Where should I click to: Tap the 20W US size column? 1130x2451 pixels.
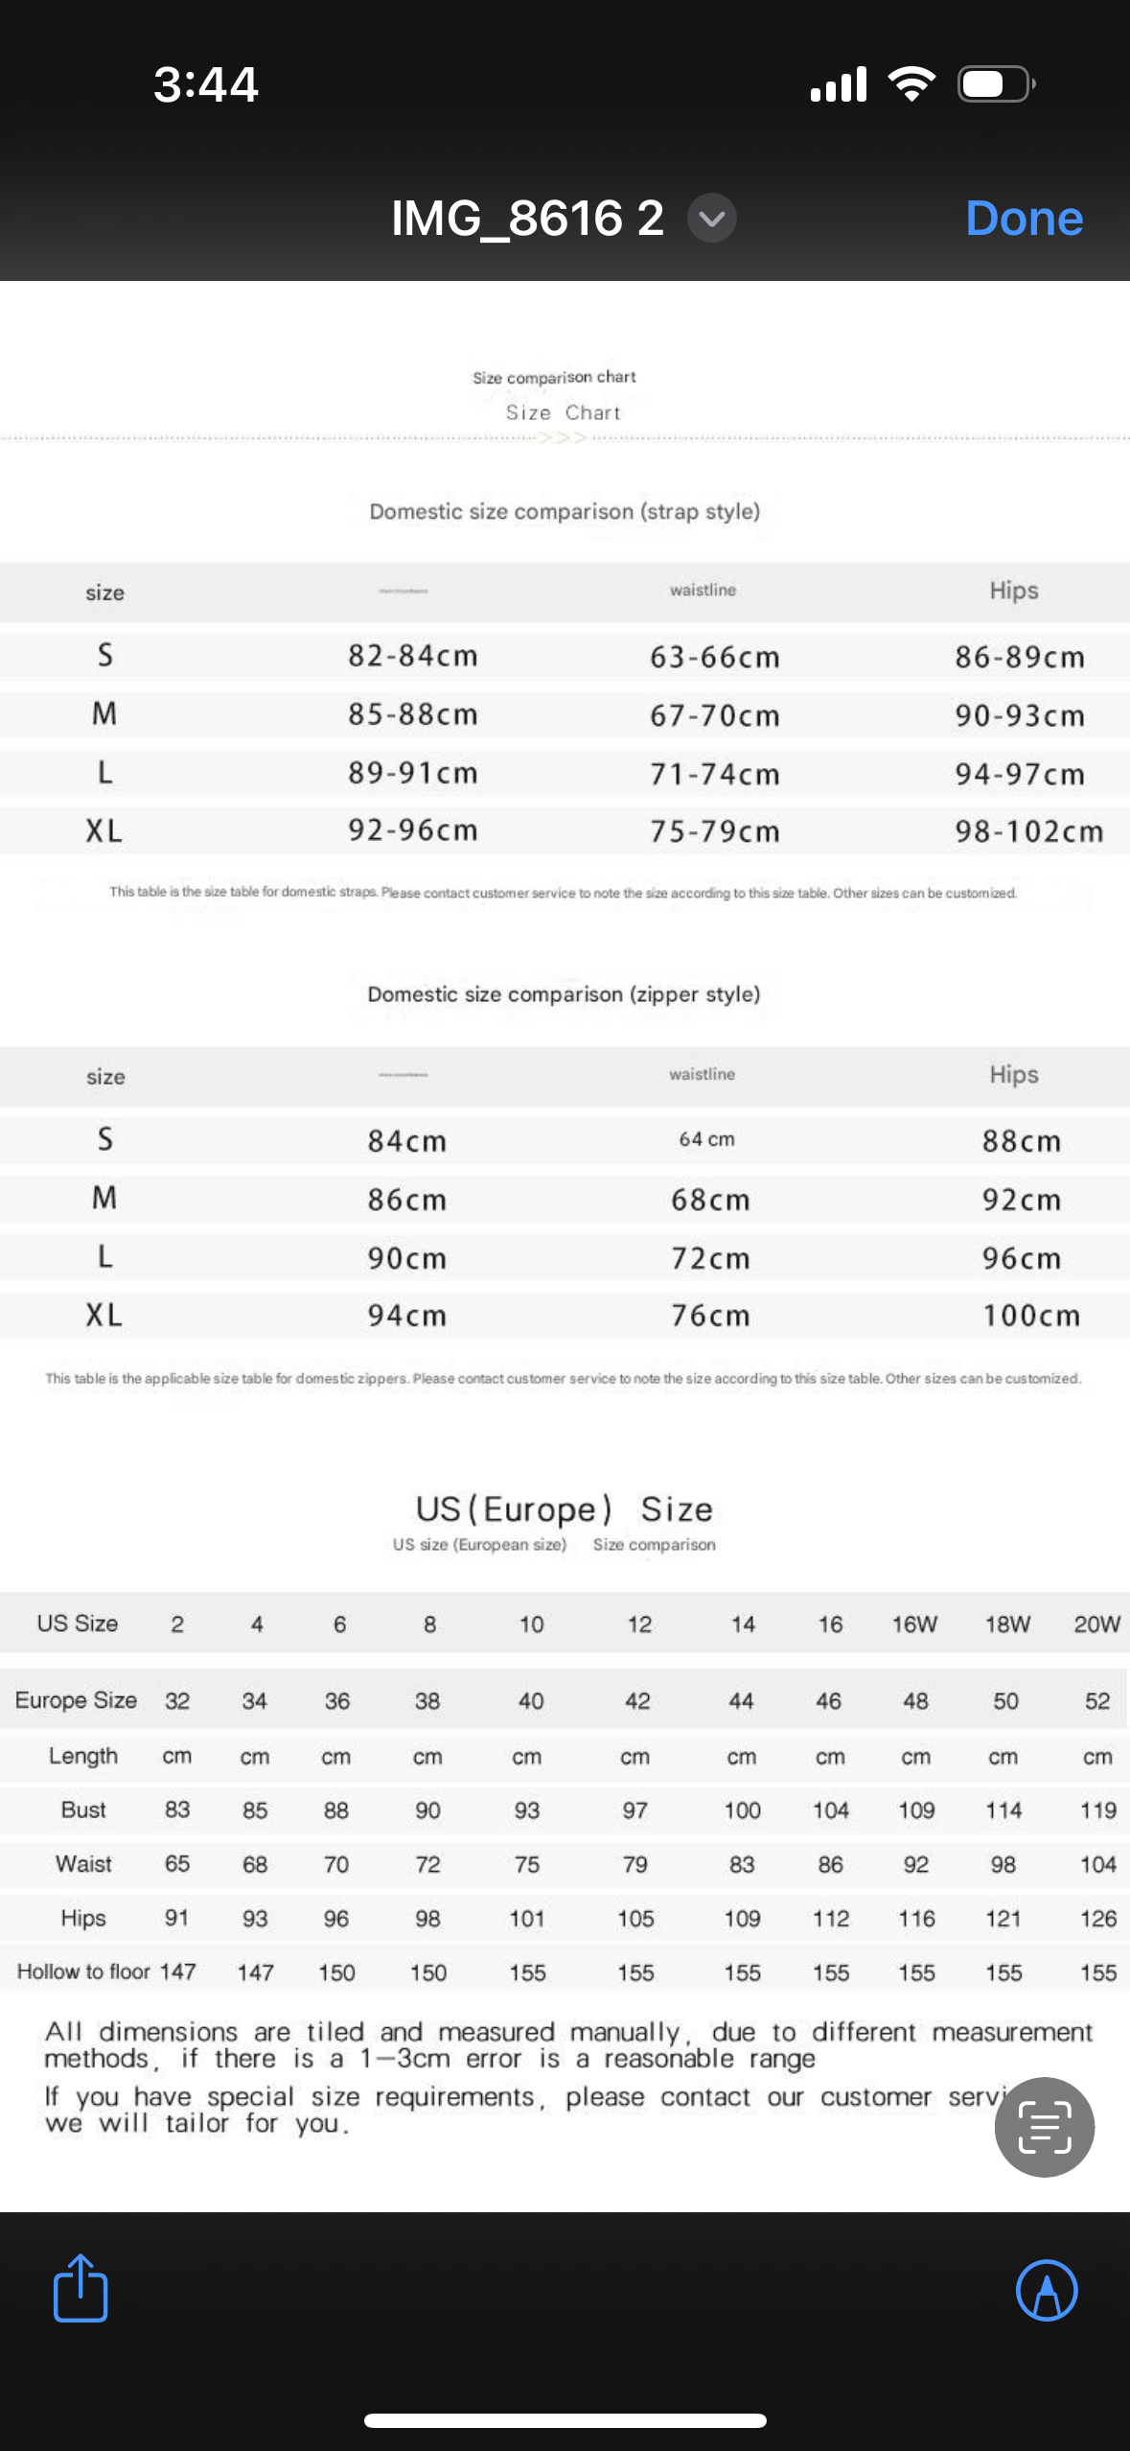[1096, 1624]
